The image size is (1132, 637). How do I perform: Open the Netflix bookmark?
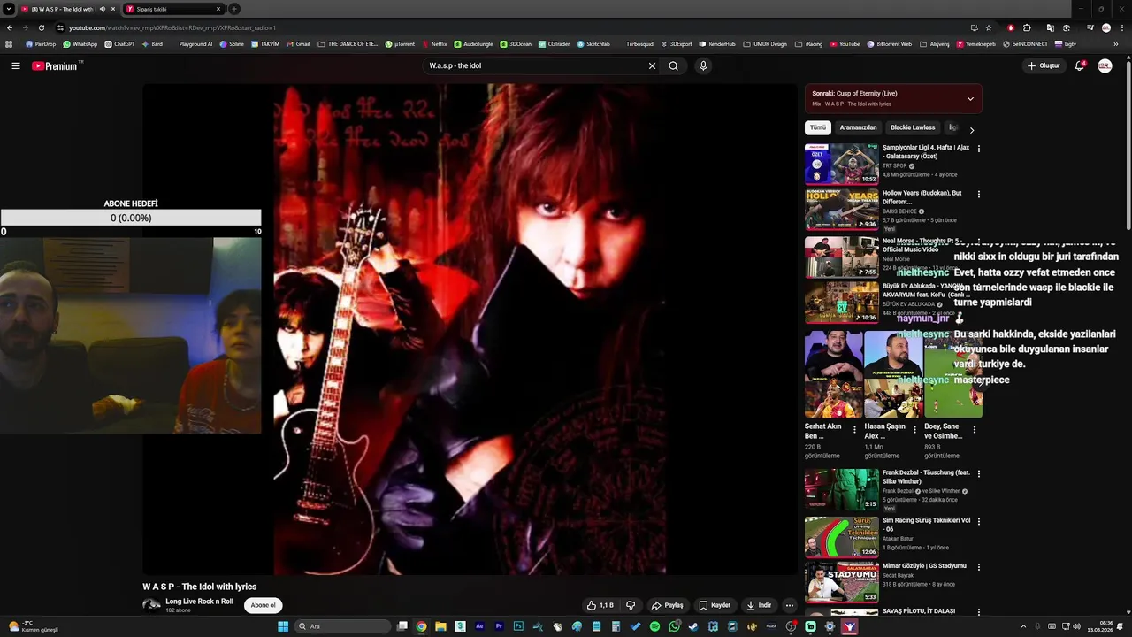(435, 43)
